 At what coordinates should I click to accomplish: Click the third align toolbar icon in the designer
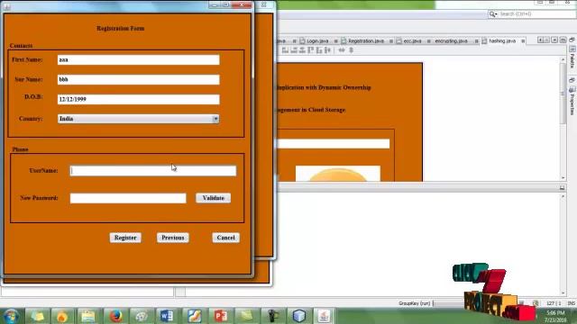(x=302, y=50)
